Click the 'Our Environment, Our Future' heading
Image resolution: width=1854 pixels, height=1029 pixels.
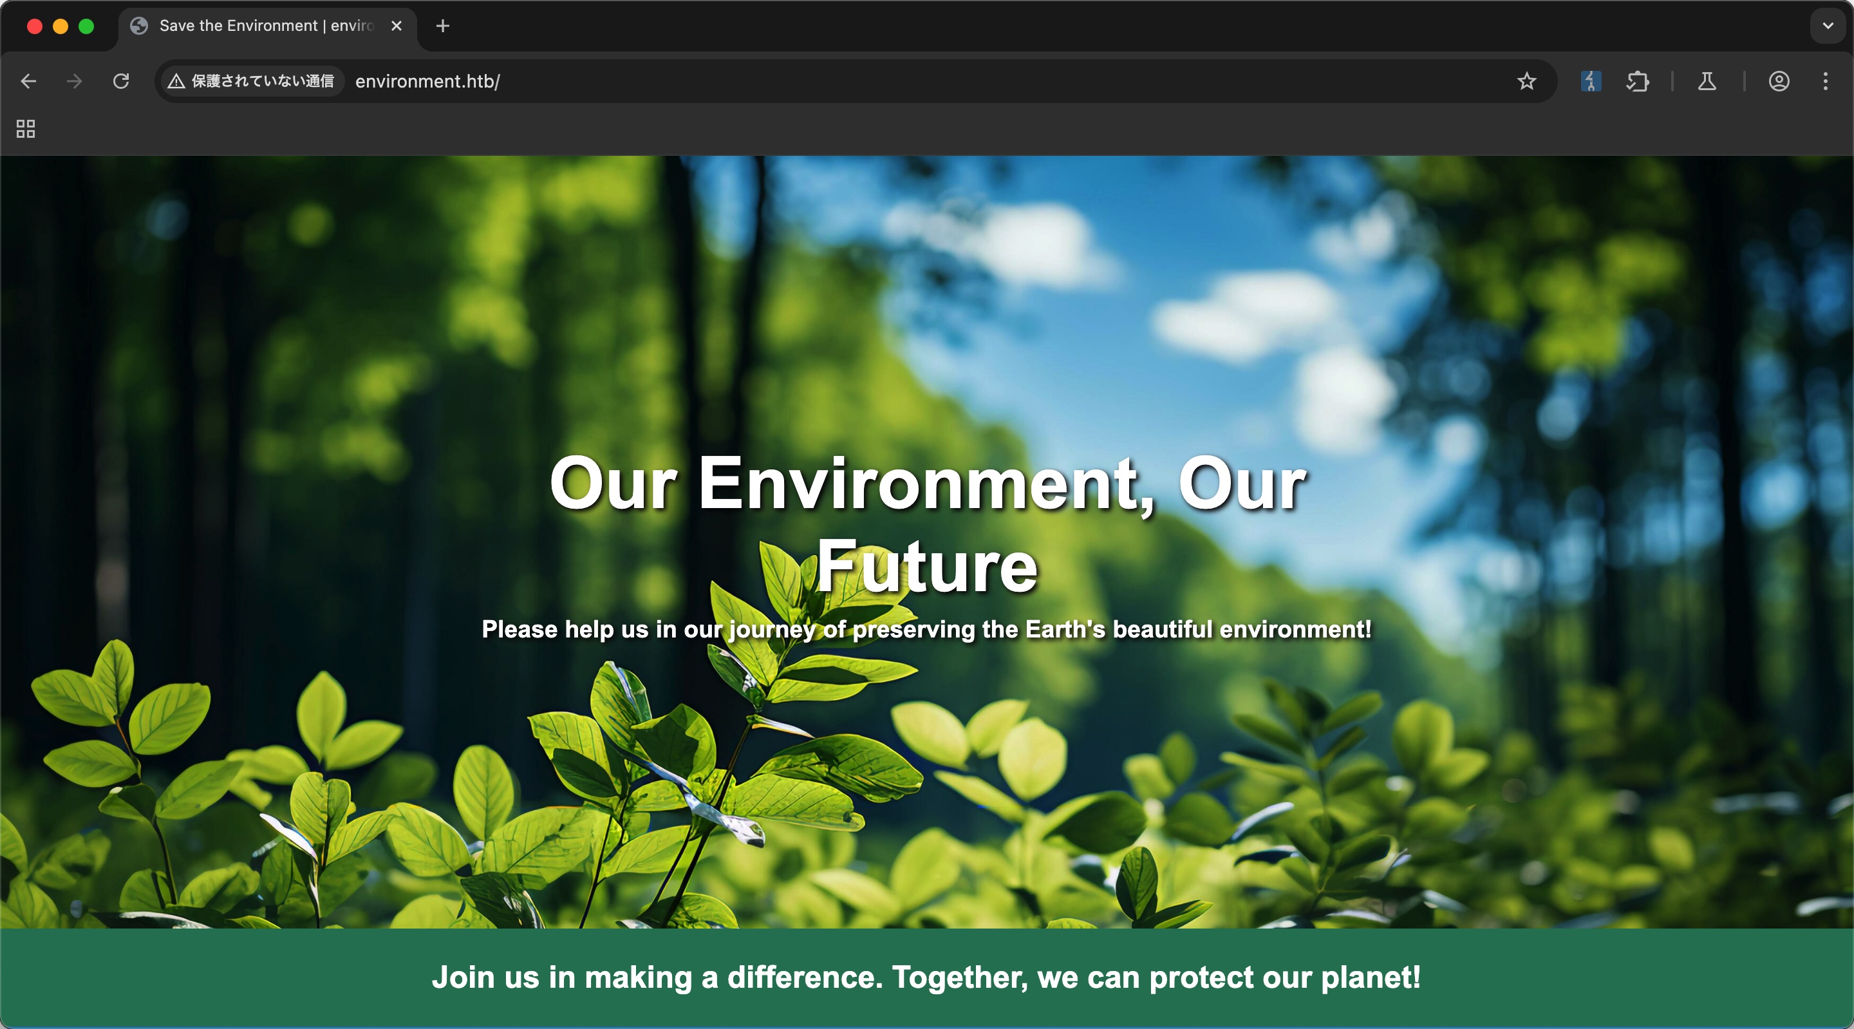click(927, 524)
